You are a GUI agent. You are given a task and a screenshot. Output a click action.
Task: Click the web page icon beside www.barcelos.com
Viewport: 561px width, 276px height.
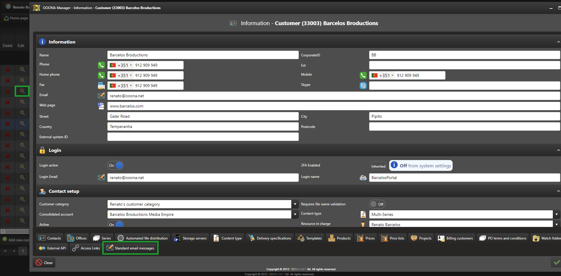[x=101, y=106]
